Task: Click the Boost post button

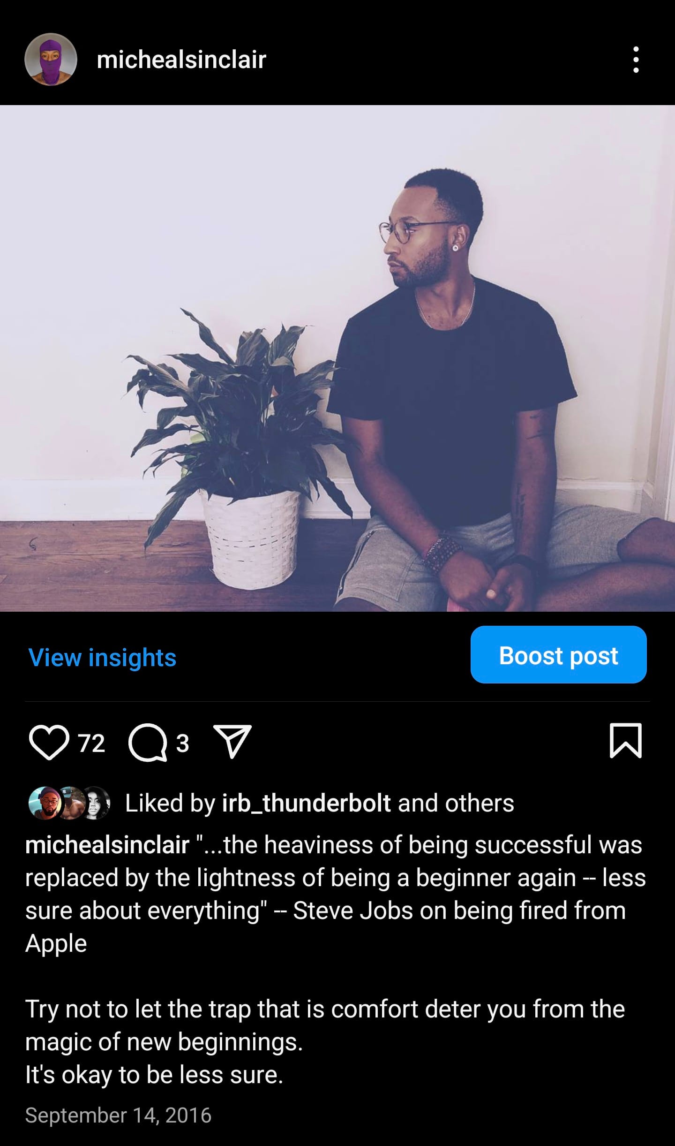Action: pos(558,654)
